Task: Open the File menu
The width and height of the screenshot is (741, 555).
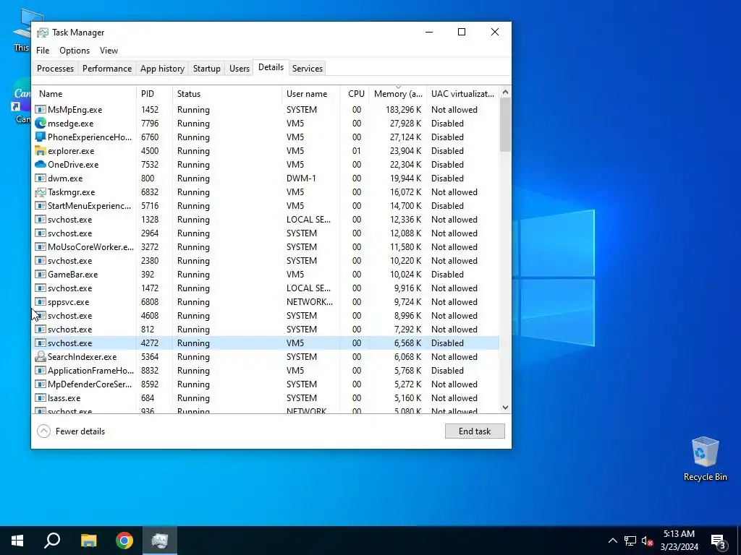Action: (x=43, y=51)
